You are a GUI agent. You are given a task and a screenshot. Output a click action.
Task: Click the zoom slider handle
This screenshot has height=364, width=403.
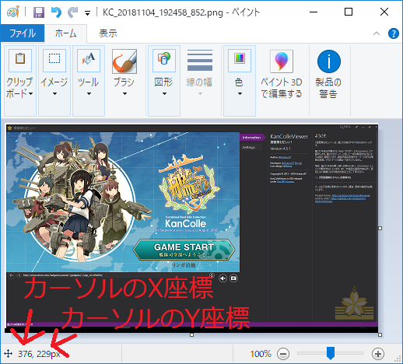[331, 353]
